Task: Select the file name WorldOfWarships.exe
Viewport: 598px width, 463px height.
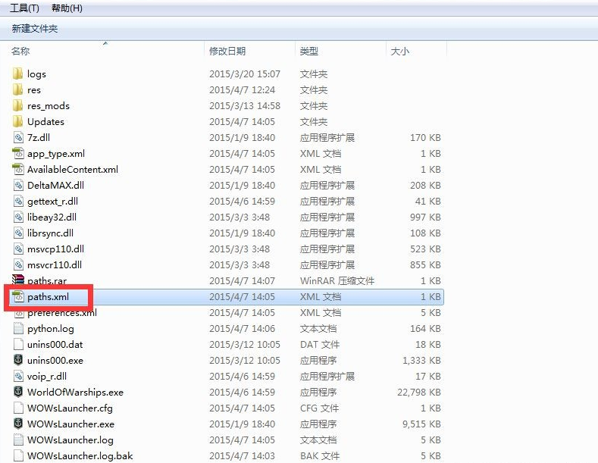Action: [75, 392]
